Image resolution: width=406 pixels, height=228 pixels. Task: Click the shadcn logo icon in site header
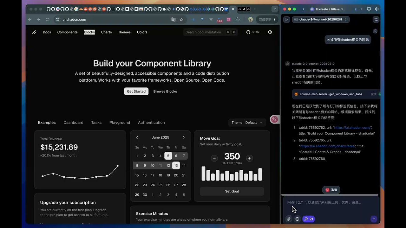pyautogui.click(x=34, y=32)
